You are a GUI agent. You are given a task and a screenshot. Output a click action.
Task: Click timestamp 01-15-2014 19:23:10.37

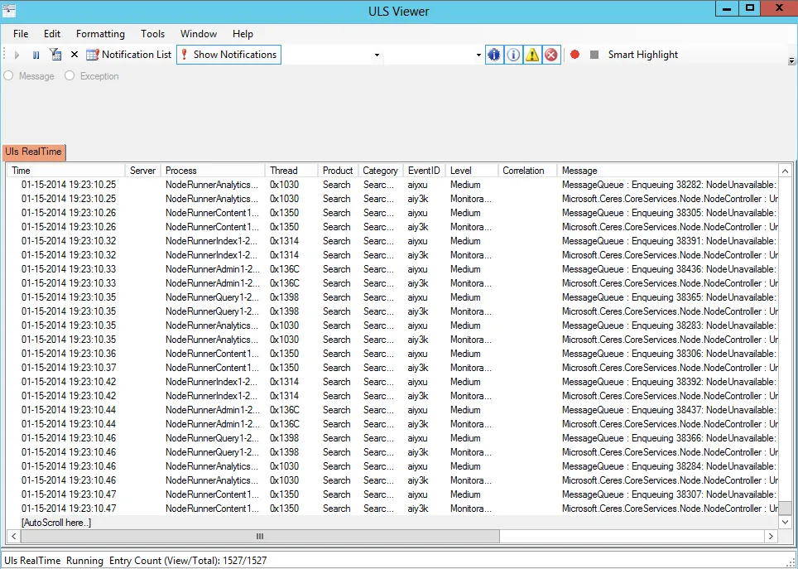tap(69, 368)
